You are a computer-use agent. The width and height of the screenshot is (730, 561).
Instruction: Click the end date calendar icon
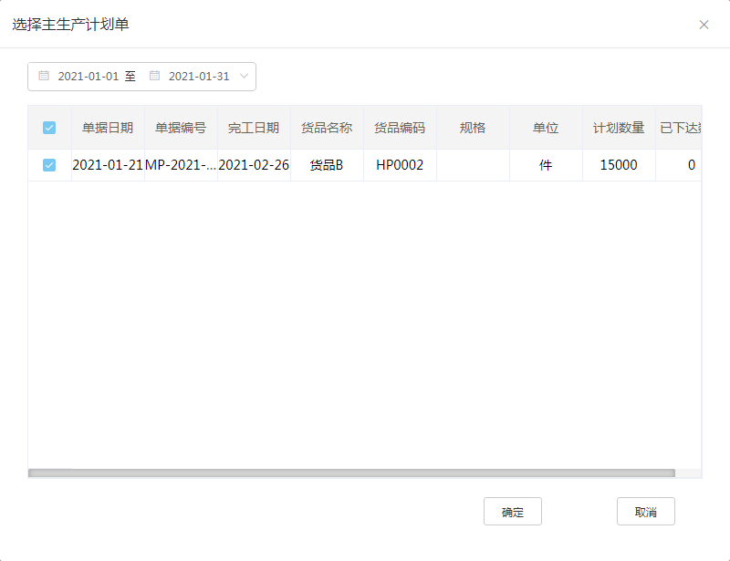click(x=154, y=76)
